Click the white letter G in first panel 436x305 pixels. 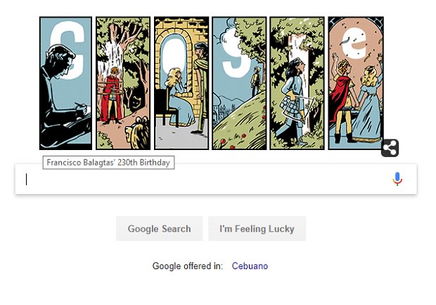[68, 50]
